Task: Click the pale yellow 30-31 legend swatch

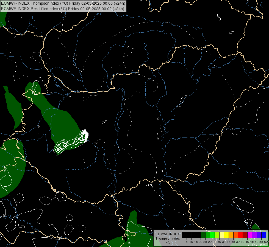Action: point(222,235)
